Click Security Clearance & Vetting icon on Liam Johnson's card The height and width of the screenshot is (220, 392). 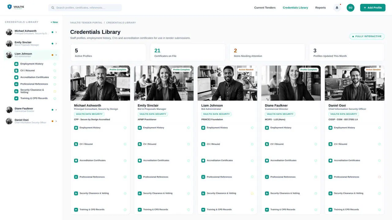[203, 193]
